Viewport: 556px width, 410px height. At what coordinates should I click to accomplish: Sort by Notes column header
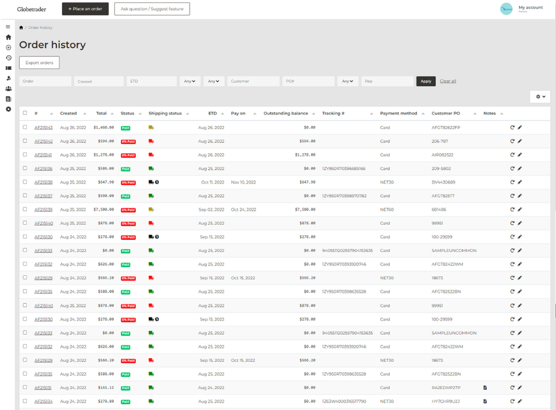point(493,113)
